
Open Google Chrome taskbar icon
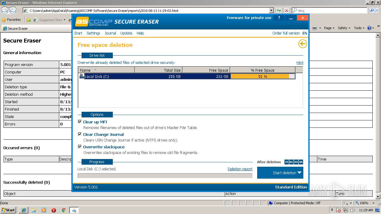[x=64, y=210]
